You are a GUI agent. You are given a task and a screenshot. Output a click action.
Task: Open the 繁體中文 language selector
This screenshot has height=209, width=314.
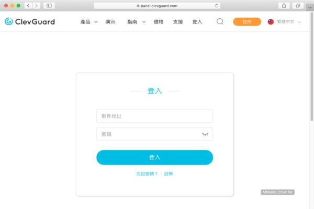tap(284, 22)
